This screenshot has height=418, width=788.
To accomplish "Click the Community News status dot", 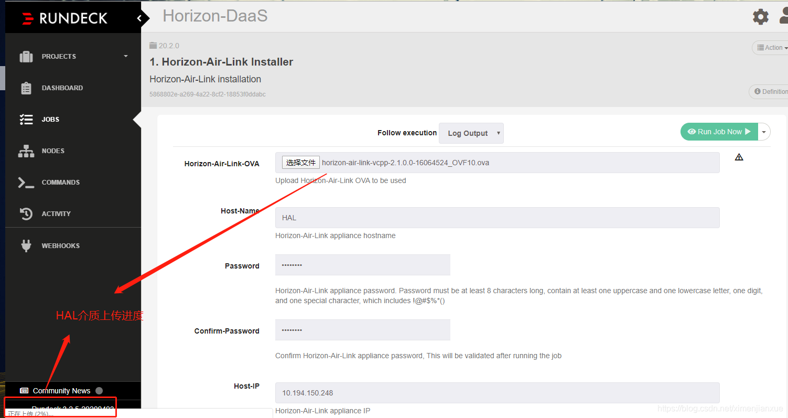I will 99,391.
